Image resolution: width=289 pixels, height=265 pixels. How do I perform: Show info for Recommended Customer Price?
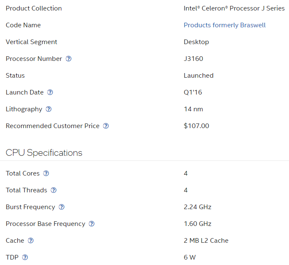106,126
